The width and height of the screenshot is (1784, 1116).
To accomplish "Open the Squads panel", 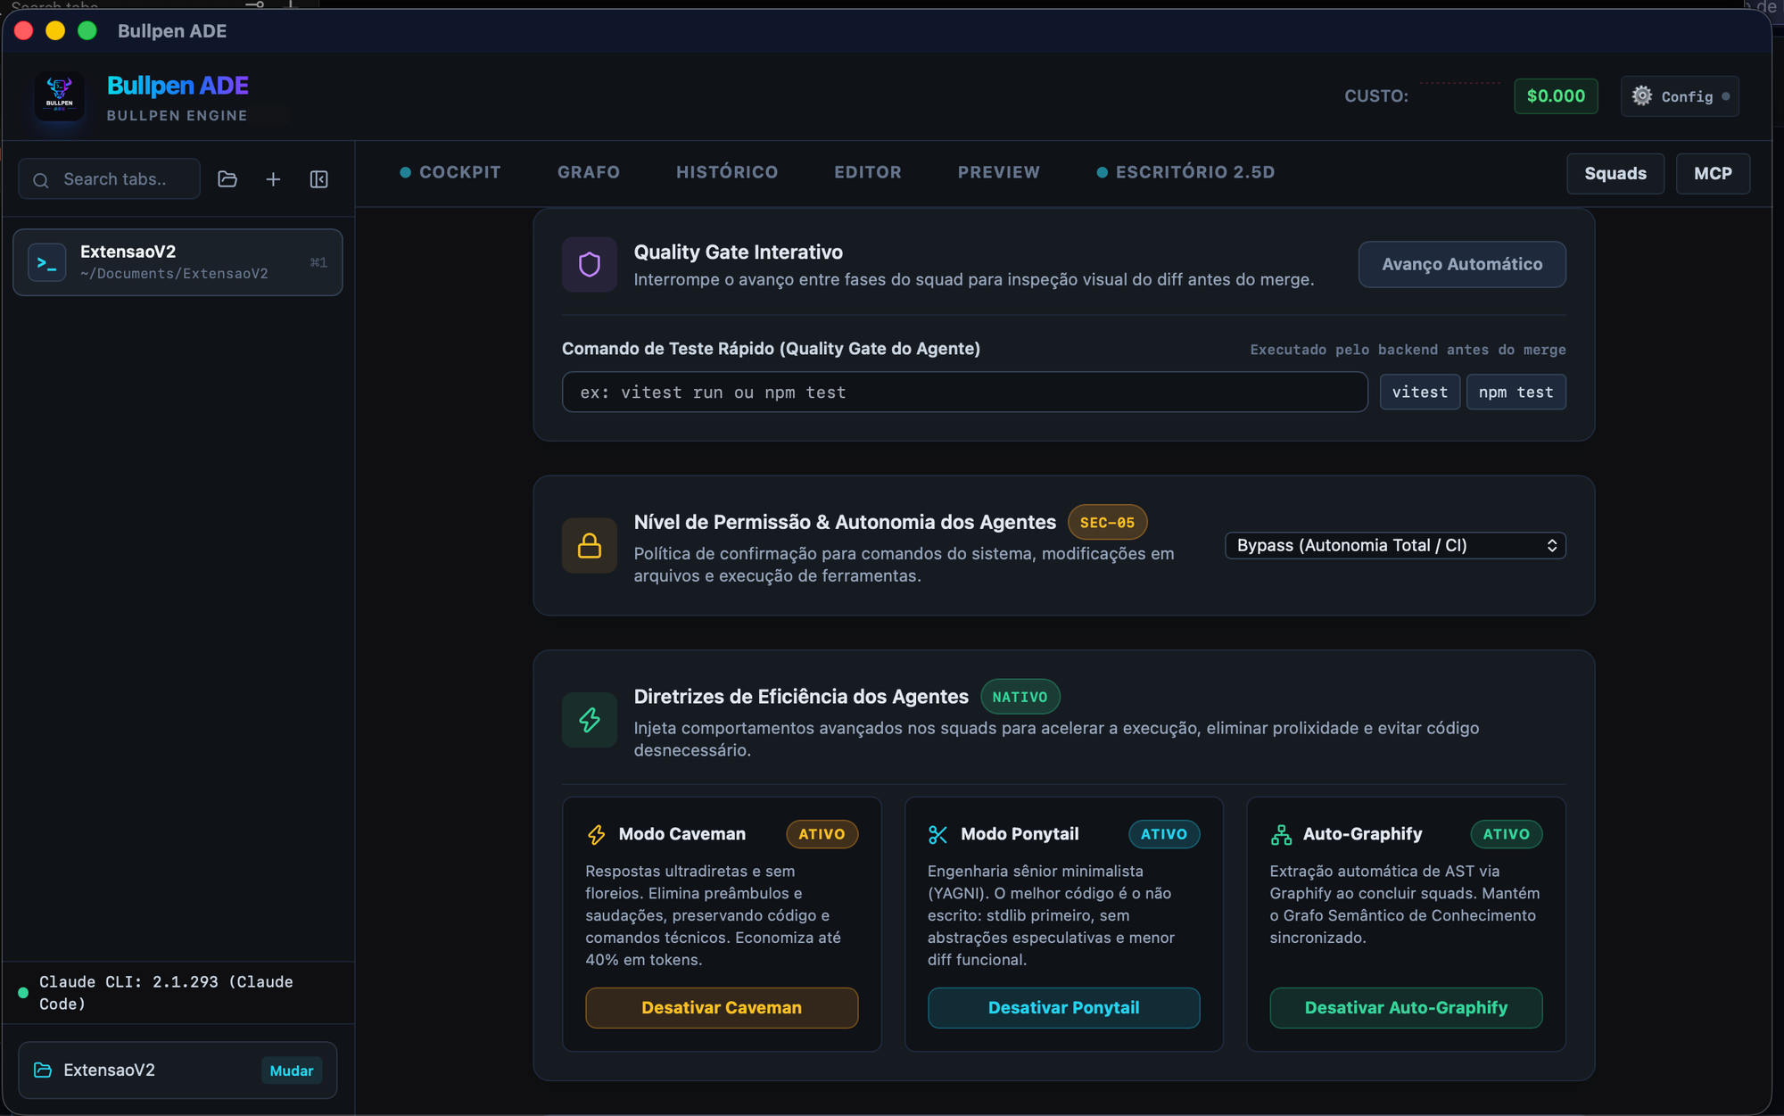I will tap(1615, 173).
